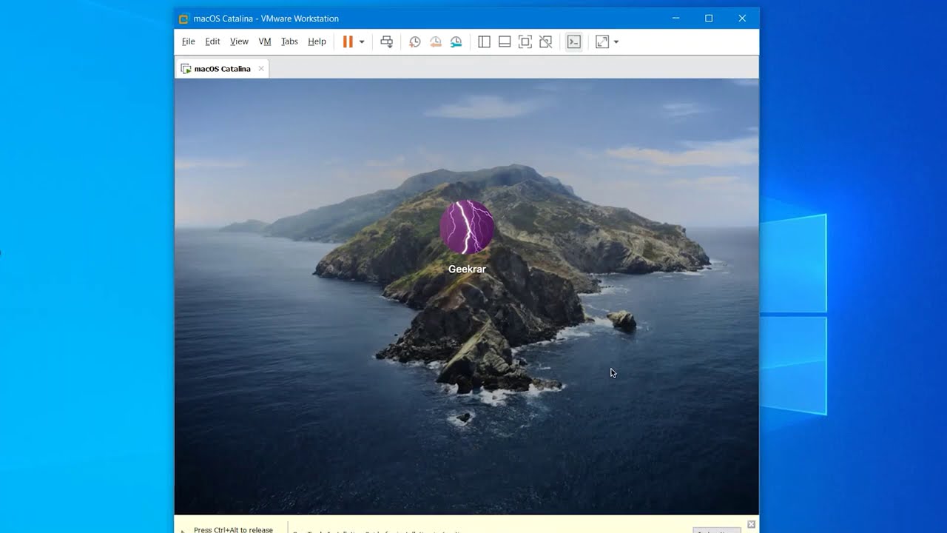
Task: Click the stretch guest display icon
Action: tap(602, 42)
